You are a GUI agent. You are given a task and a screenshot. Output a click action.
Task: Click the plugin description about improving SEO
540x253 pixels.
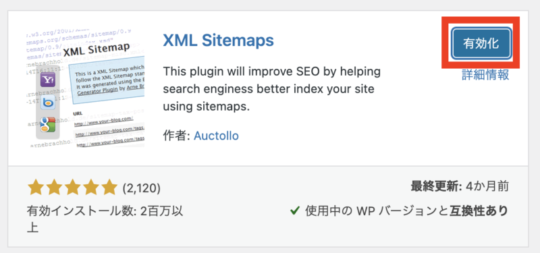272,89
